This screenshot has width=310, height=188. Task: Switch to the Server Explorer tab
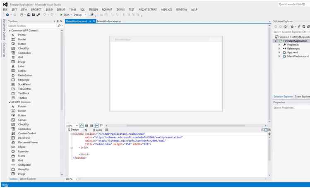pos(28,179)
